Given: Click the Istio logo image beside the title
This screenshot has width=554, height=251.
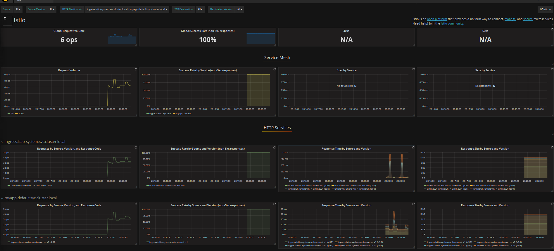Looking at the screenshot, I should (7, 20).
